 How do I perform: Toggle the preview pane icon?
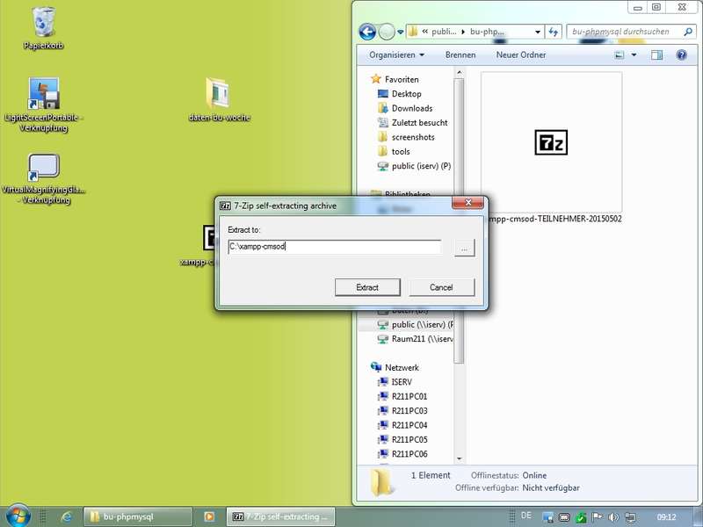[656, 54]
